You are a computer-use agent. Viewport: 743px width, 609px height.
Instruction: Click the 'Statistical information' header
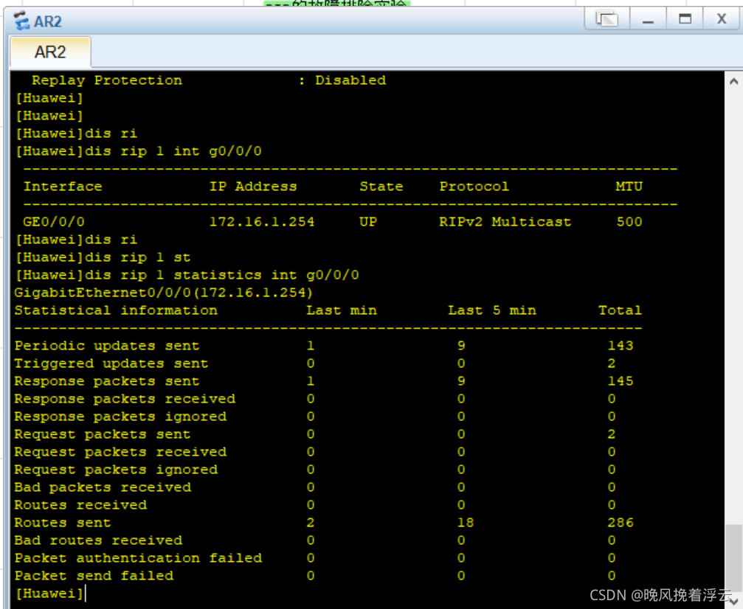tap(116, 310)
